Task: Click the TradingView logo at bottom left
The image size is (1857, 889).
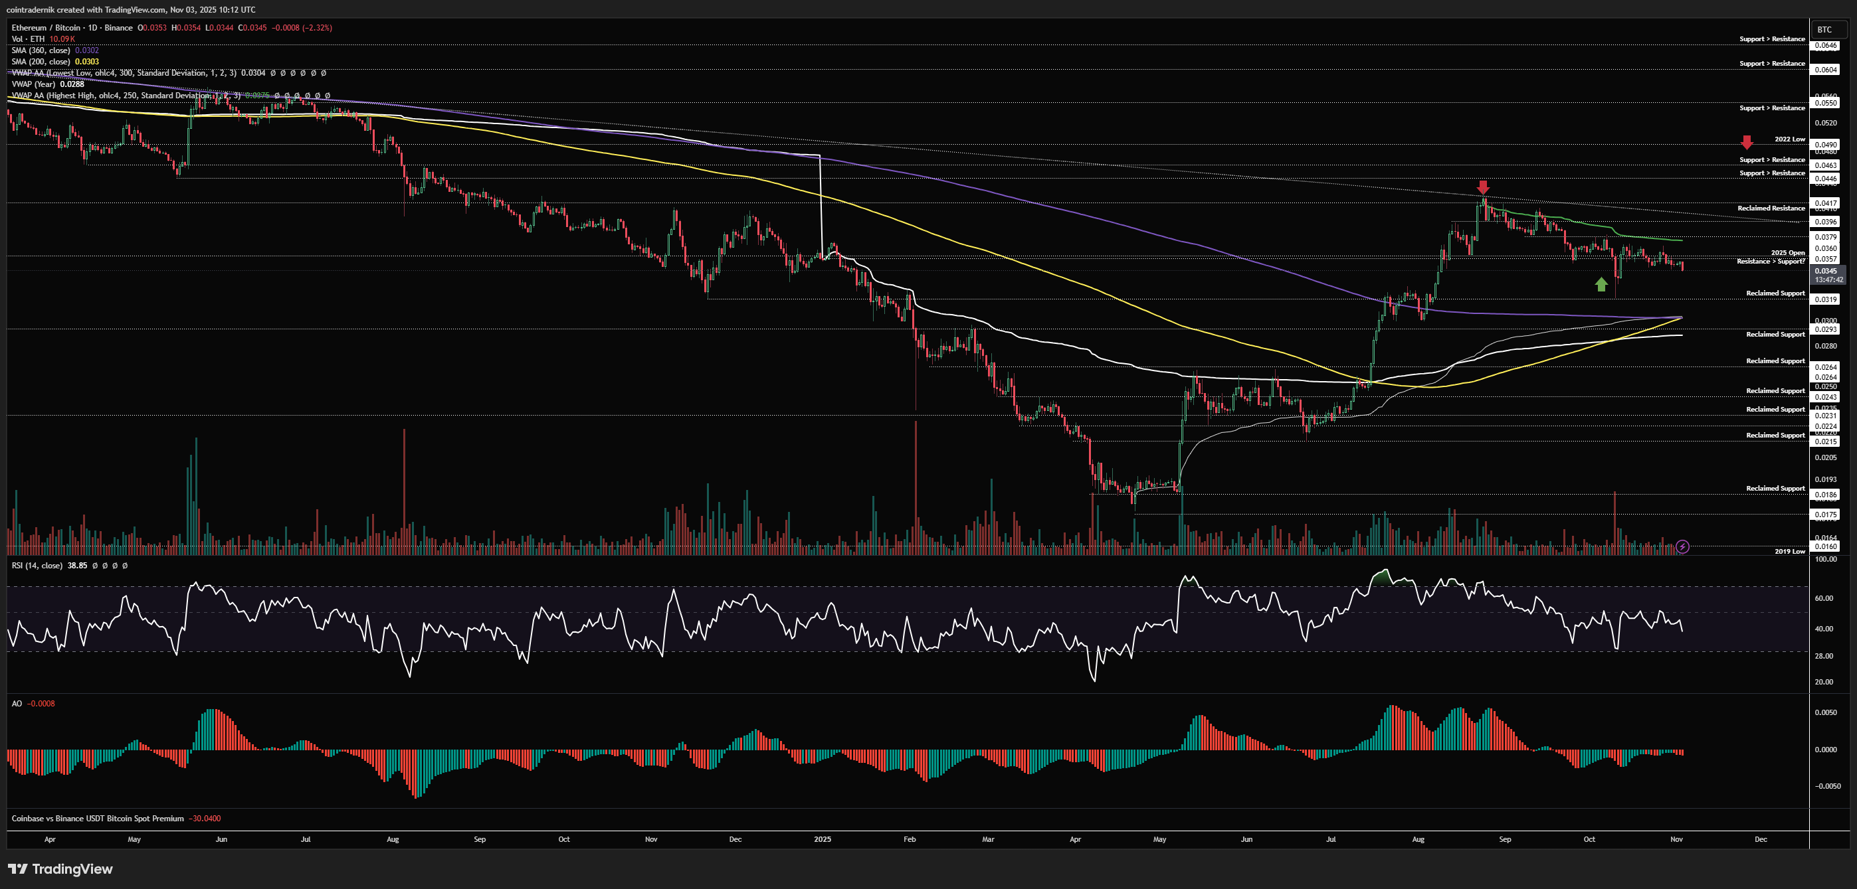Action: [60, 869]
